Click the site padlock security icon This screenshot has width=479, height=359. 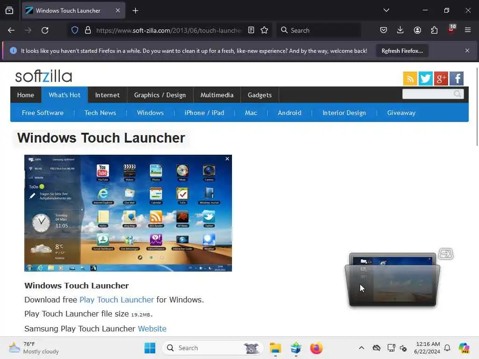click(x=88, y=30)
